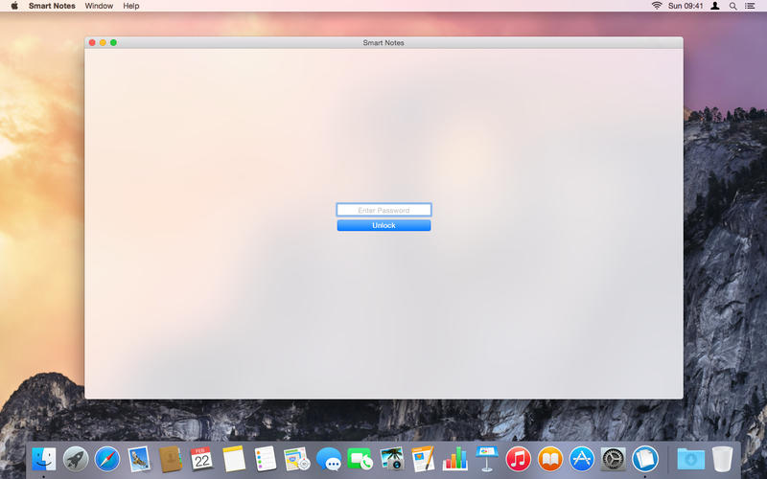This screenshot has height=479, width=767.
Task: Open System Preferences from the dock
Action: (x=613, y=459)
